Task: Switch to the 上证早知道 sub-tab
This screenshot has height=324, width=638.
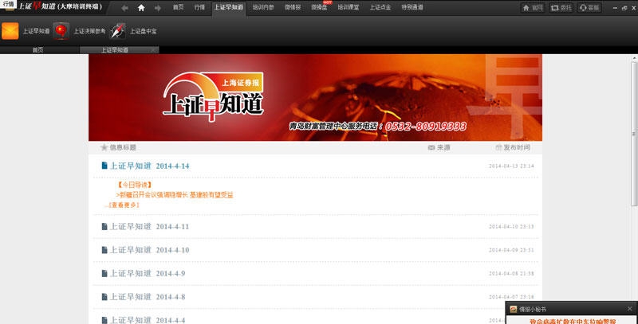Action: [119, 50]
